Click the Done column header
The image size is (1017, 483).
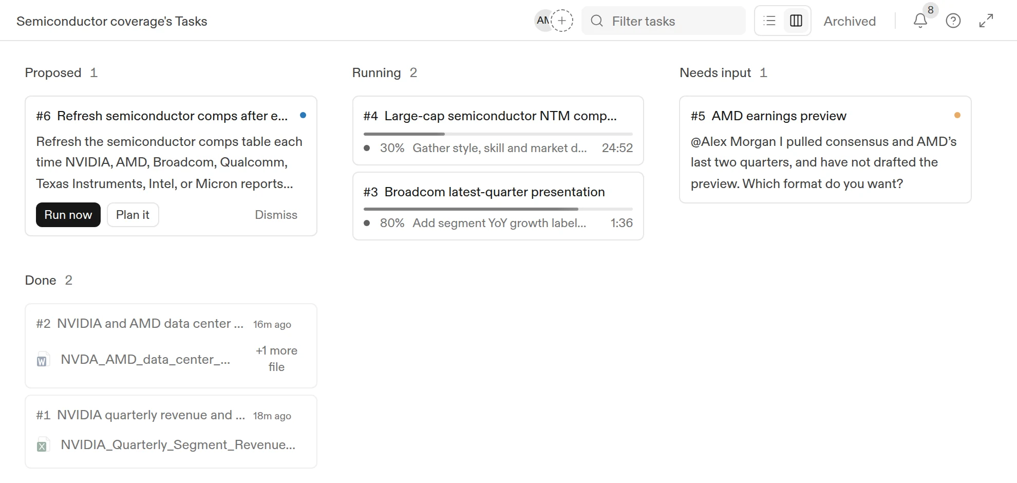coord(41,281)
